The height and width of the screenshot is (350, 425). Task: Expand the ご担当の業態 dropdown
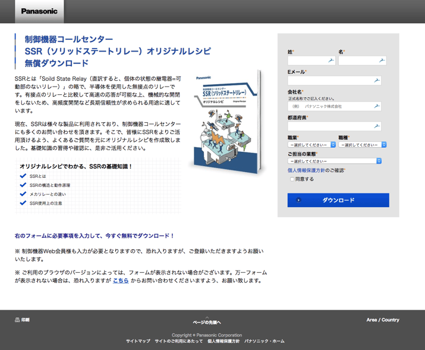[x=334, y=161]
